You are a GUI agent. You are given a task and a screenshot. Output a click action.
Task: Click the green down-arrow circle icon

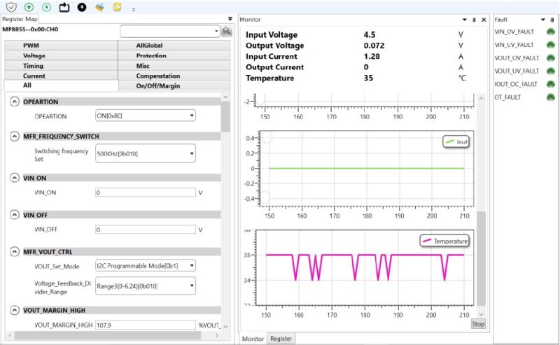[x=46, y=7]
